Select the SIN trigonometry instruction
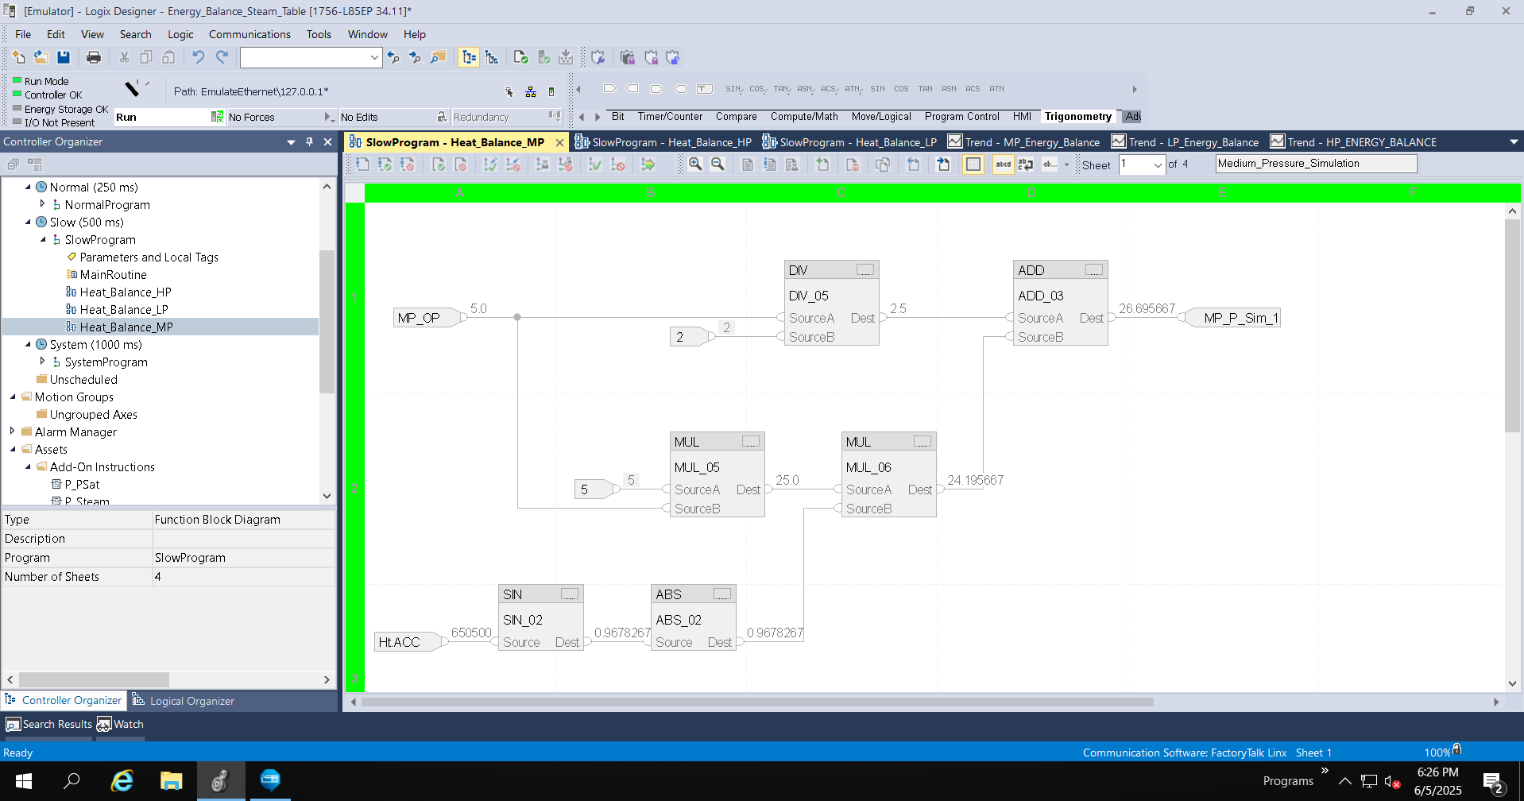 coord(877,89)
